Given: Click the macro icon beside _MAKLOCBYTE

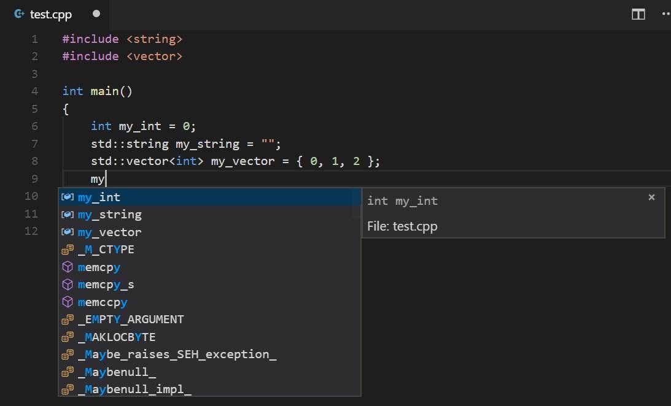Looking at the screenshot, I should tap(68, 337).
